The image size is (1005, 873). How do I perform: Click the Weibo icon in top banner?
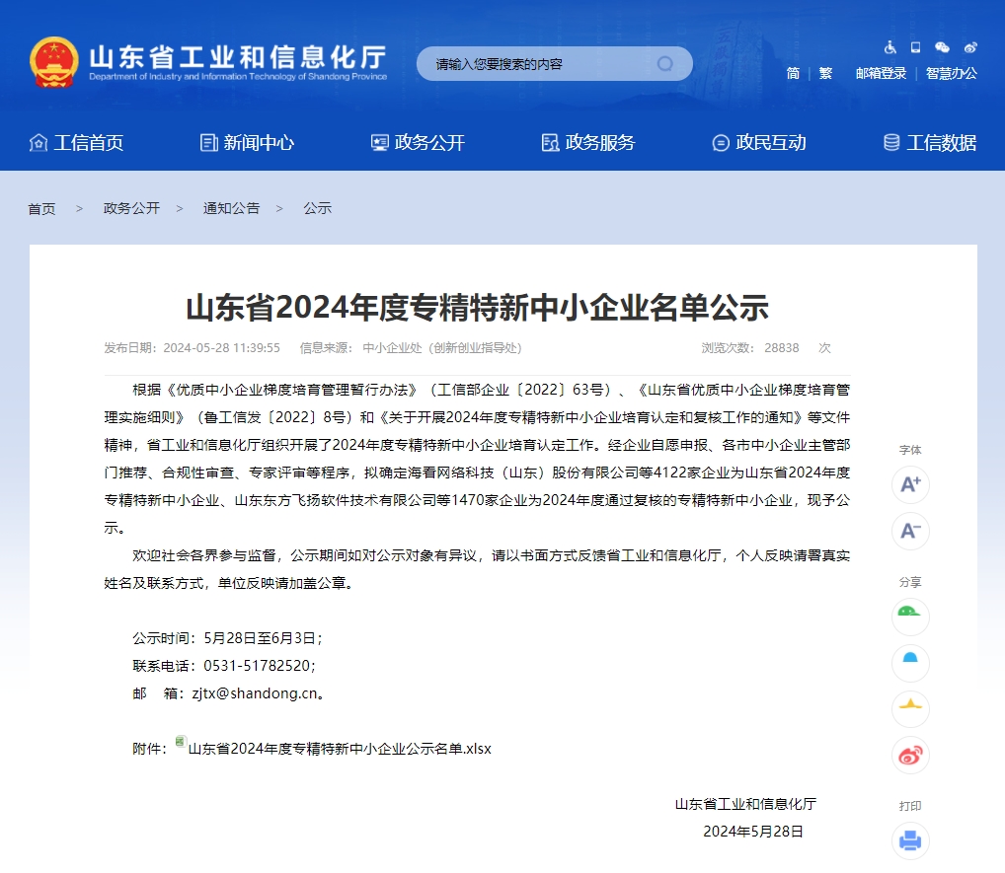pyautogui.click(x=969, y=46)
